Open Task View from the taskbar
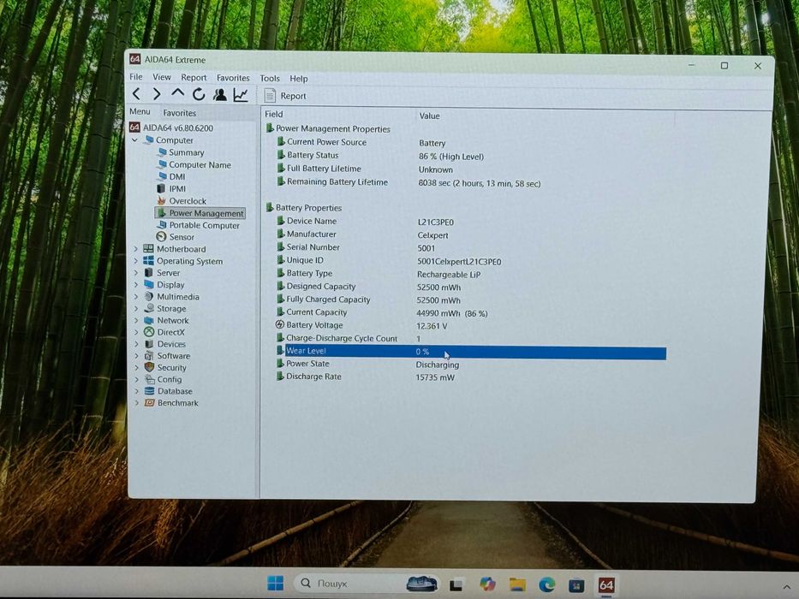The width and height of the screenshot is (799, 599). point(456,584)
